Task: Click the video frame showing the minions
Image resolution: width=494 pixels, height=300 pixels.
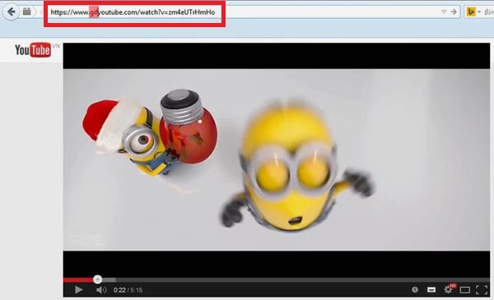Action: coord(277,159)
